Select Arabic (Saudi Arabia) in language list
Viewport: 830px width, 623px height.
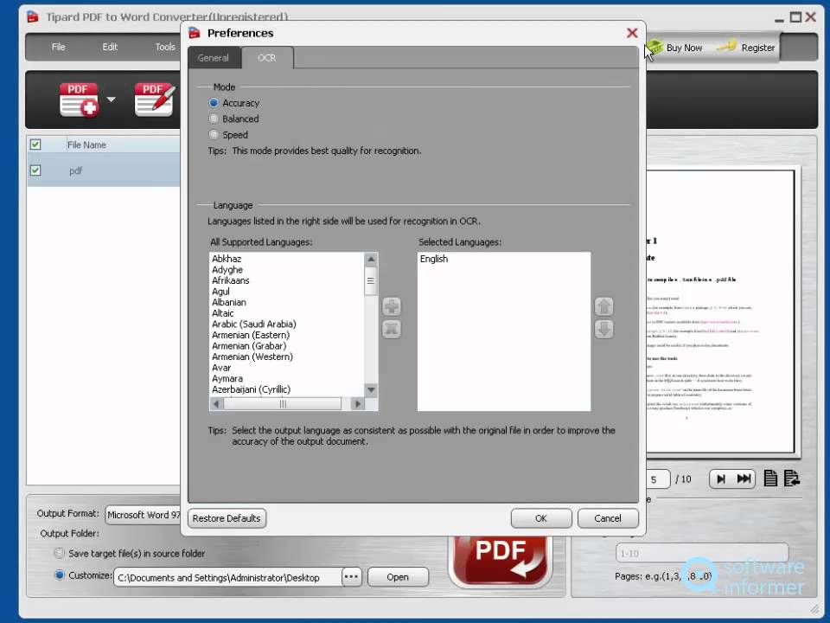tap(253, 324)
